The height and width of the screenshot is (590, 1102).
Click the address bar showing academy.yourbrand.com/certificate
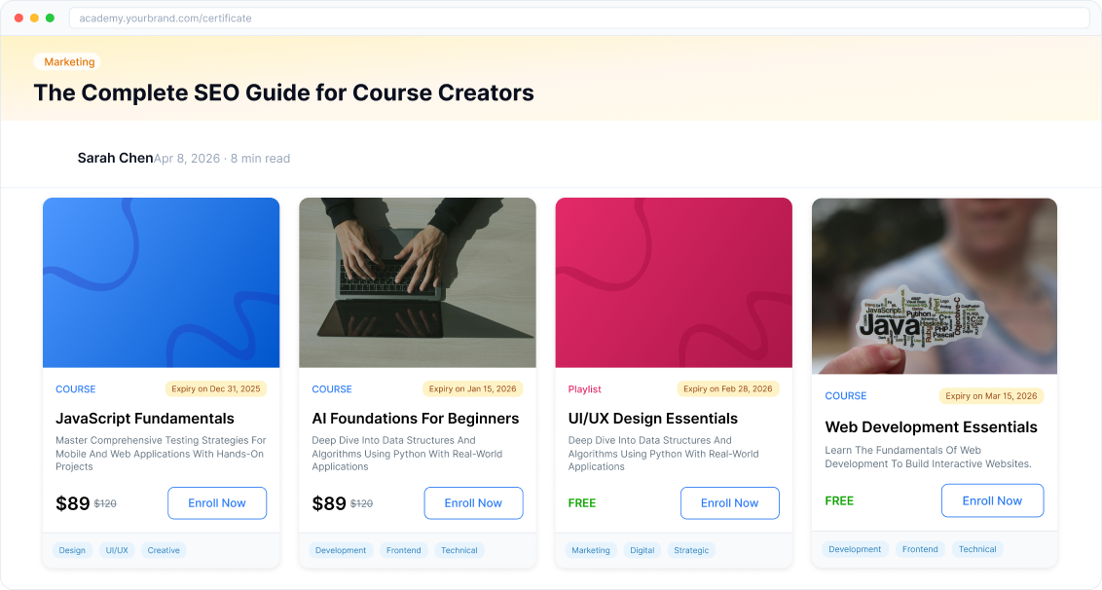pos(578,18)
